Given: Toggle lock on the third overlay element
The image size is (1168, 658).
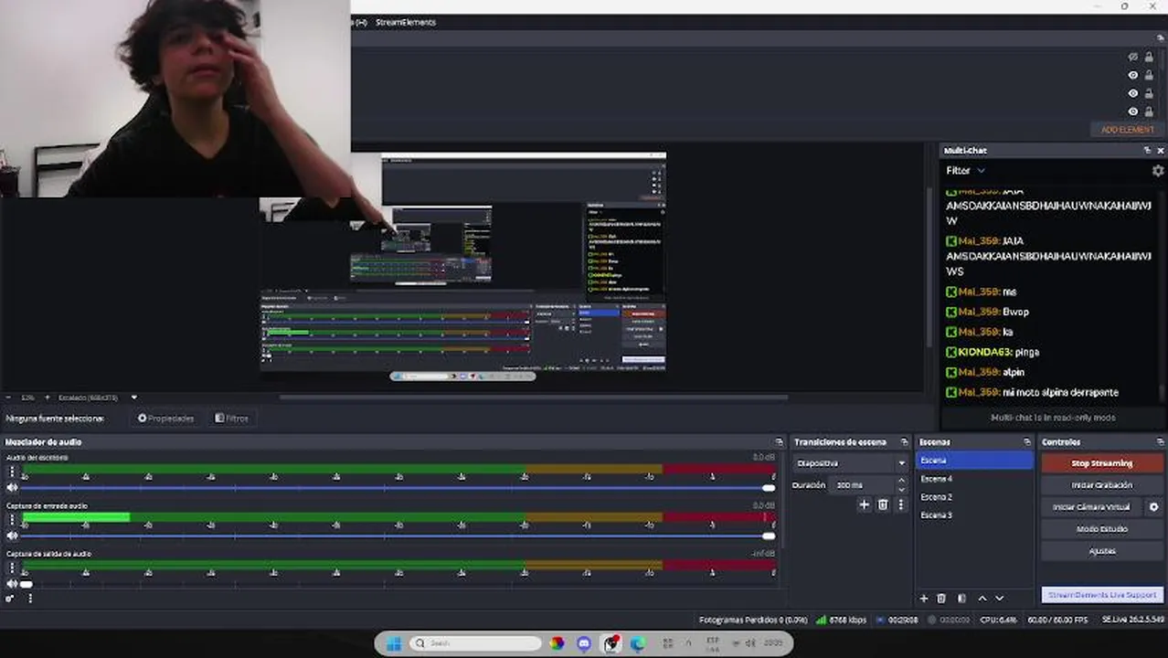Looking at the screenshot, I should click(1149, 93).
